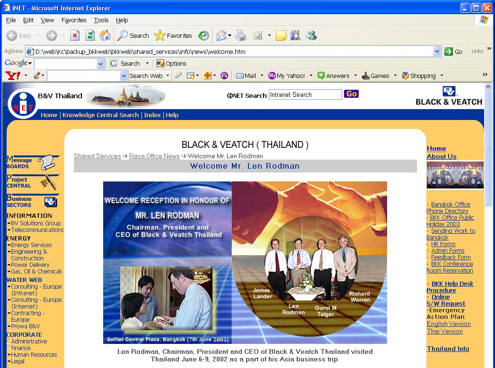Click the Google toolbar Options icon
Screen dimensions: 495x368
pos(160,63)
